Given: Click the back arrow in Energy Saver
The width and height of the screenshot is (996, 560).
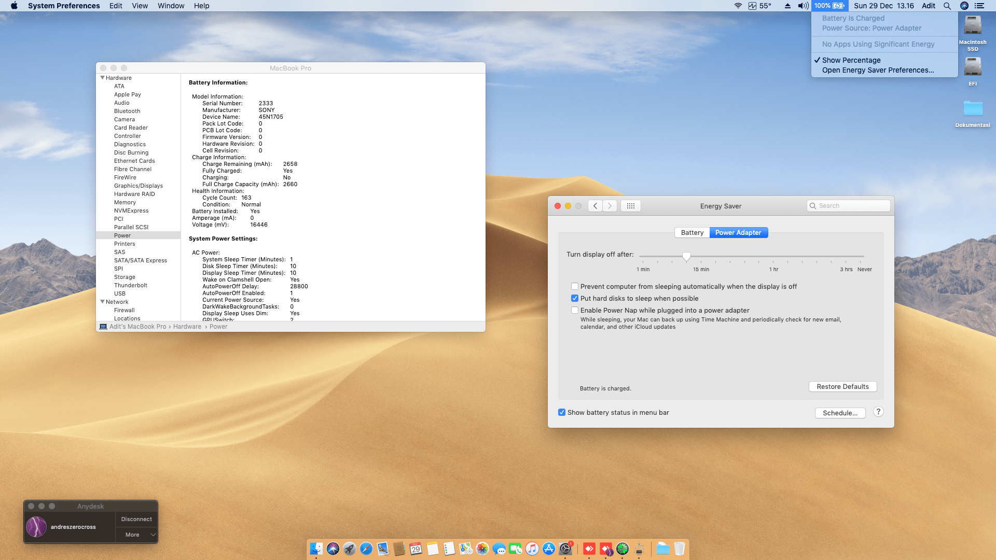Looking at the screenshot, I should click(x=596, y=206).
